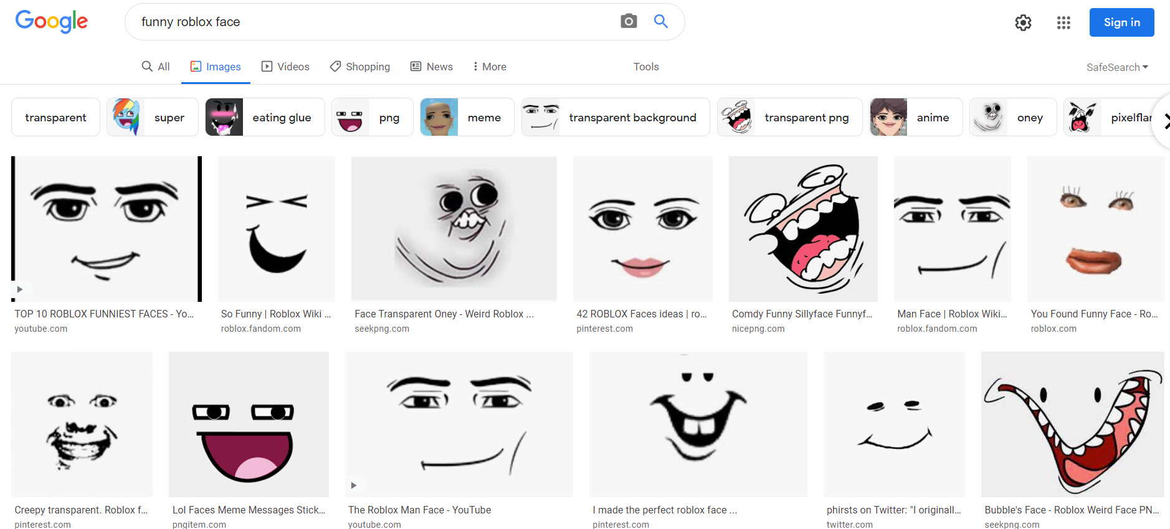
Task: Open You Found Funny Face image
Action: pyautogui.click(x=1096, y=229)
